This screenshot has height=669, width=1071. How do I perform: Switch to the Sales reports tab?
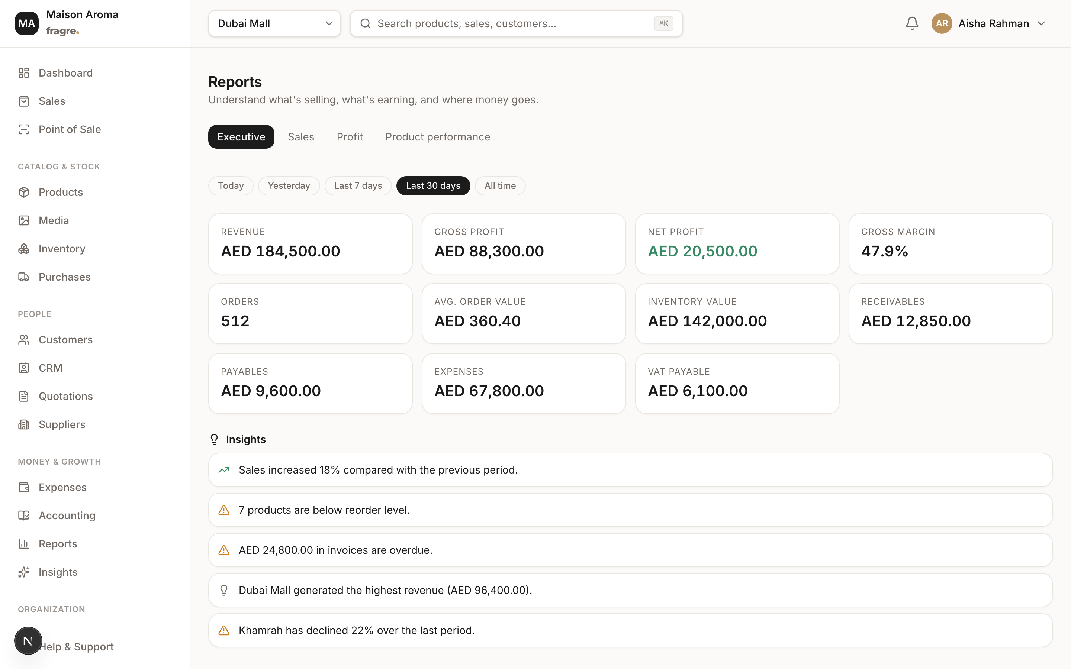point(301,137)
